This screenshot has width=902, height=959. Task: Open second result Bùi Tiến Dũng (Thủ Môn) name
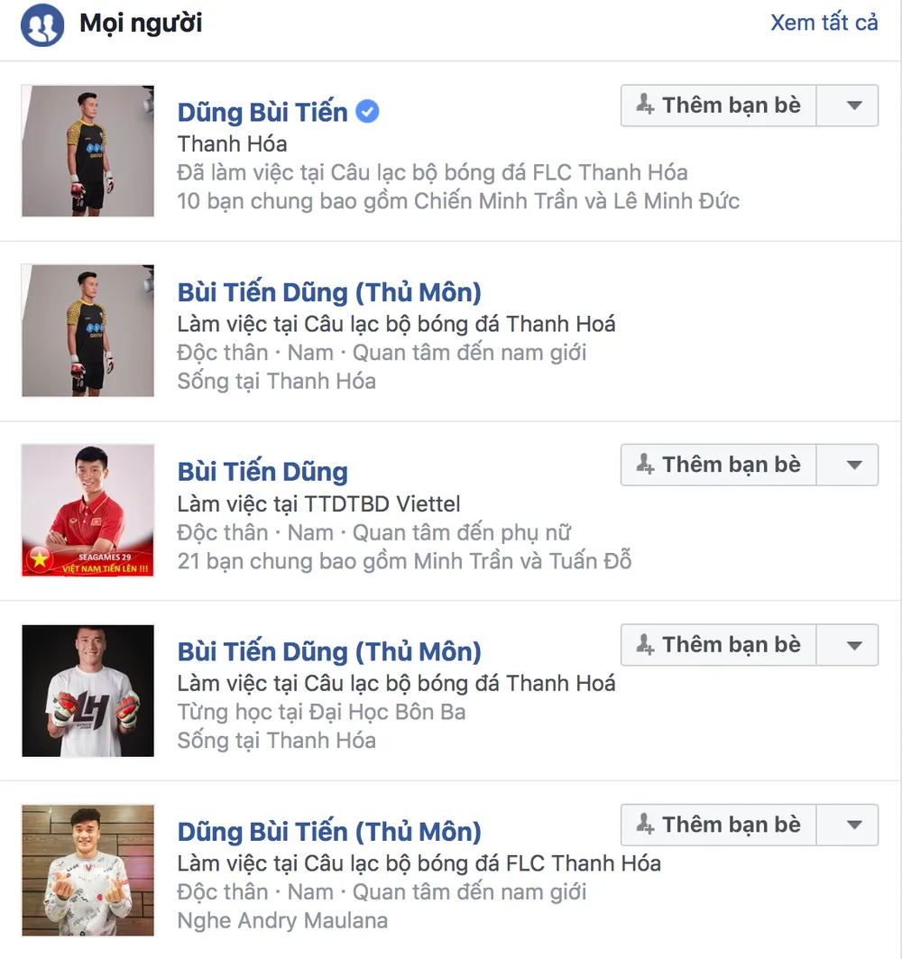click(329, 292)
